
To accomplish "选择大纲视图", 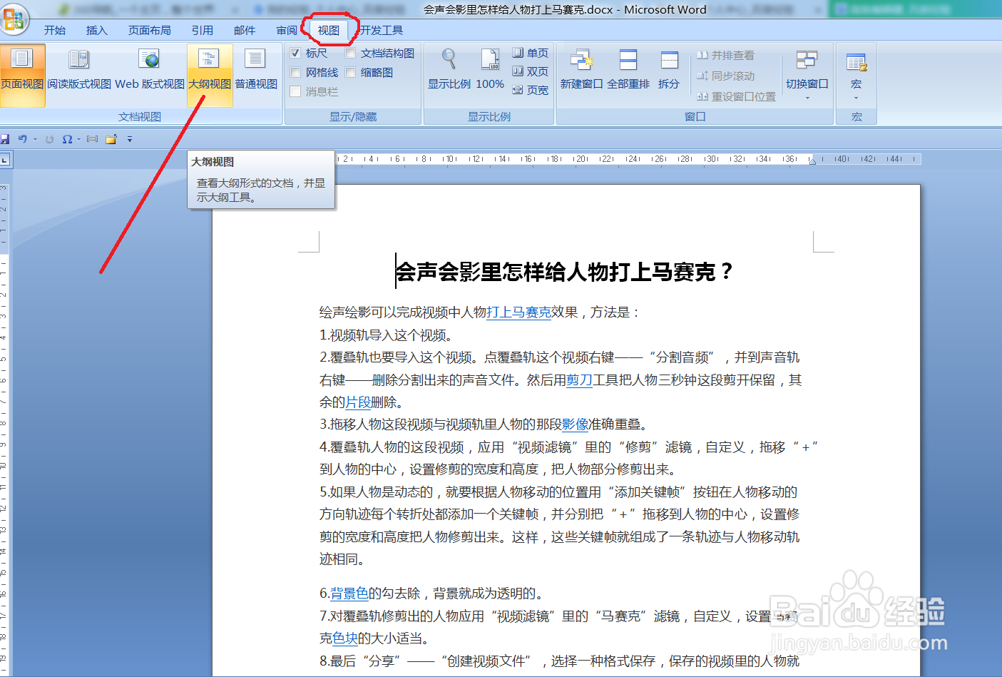I will point(209,71).
